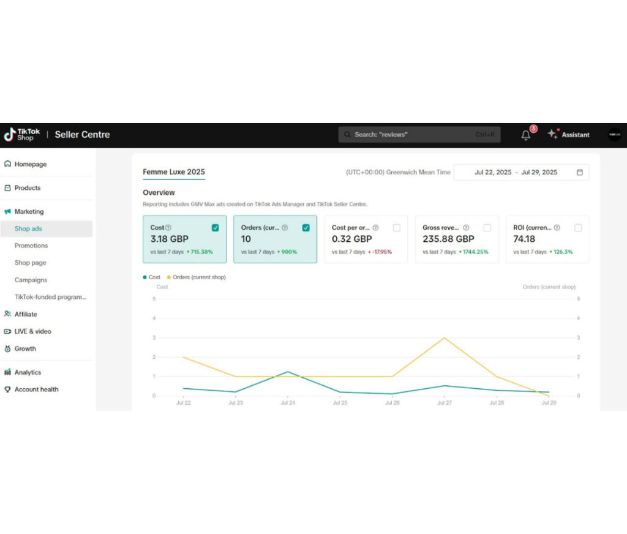Click the TikTok Shop logo
The height and width of the screenshot is (534, 627).
pos(22,135)
